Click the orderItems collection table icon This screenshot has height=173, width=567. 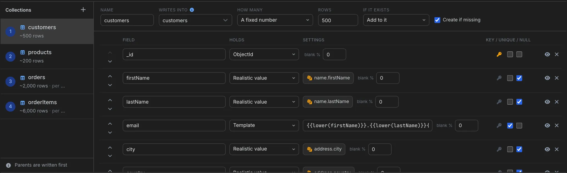tap(23, 103)
